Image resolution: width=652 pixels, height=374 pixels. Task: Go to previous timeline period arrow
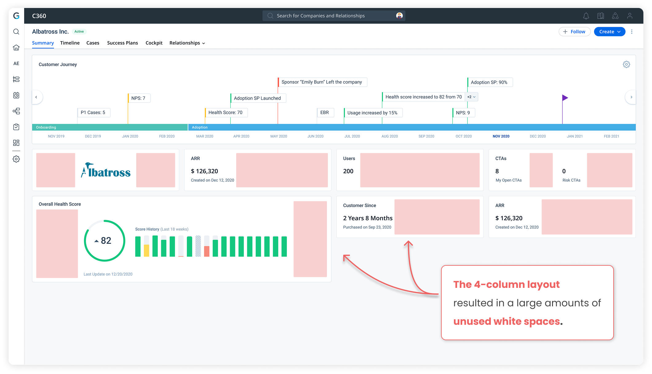point(36,97)
